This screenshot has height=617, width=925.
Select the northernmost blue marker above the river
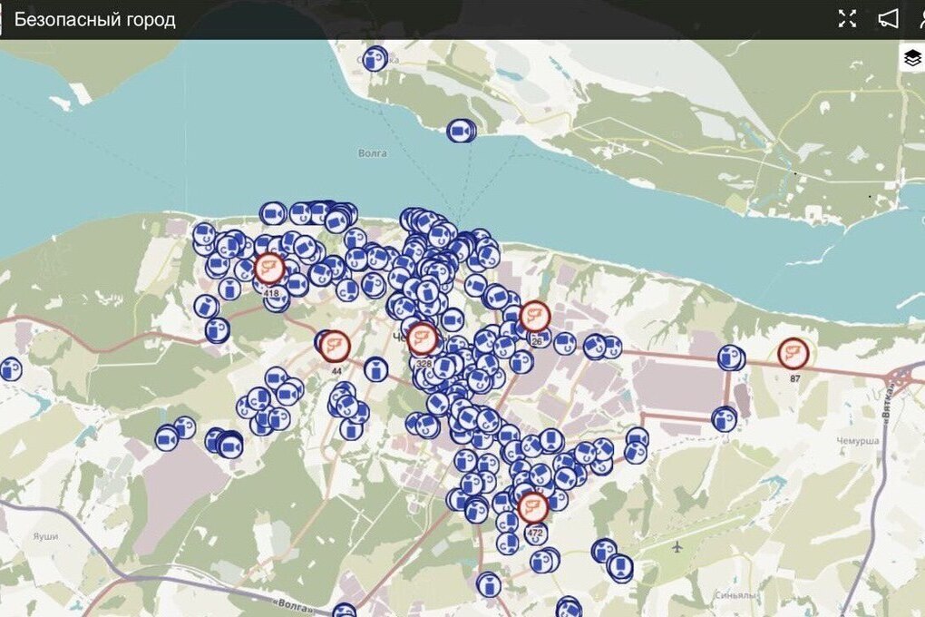(x=374, y=60)
